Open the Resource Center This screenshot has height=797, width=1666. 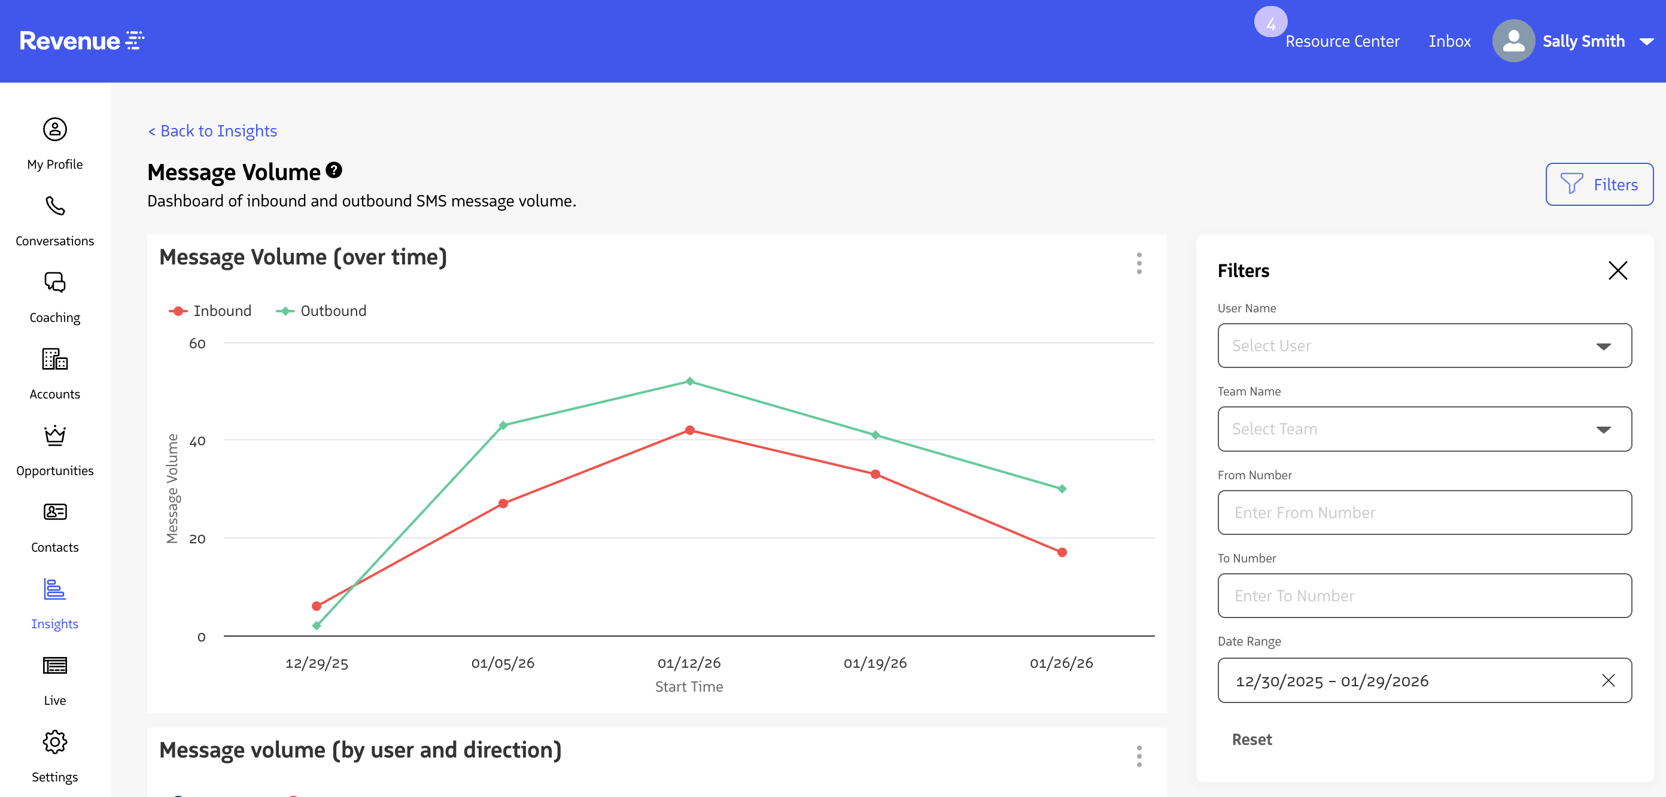[1342, 41]
